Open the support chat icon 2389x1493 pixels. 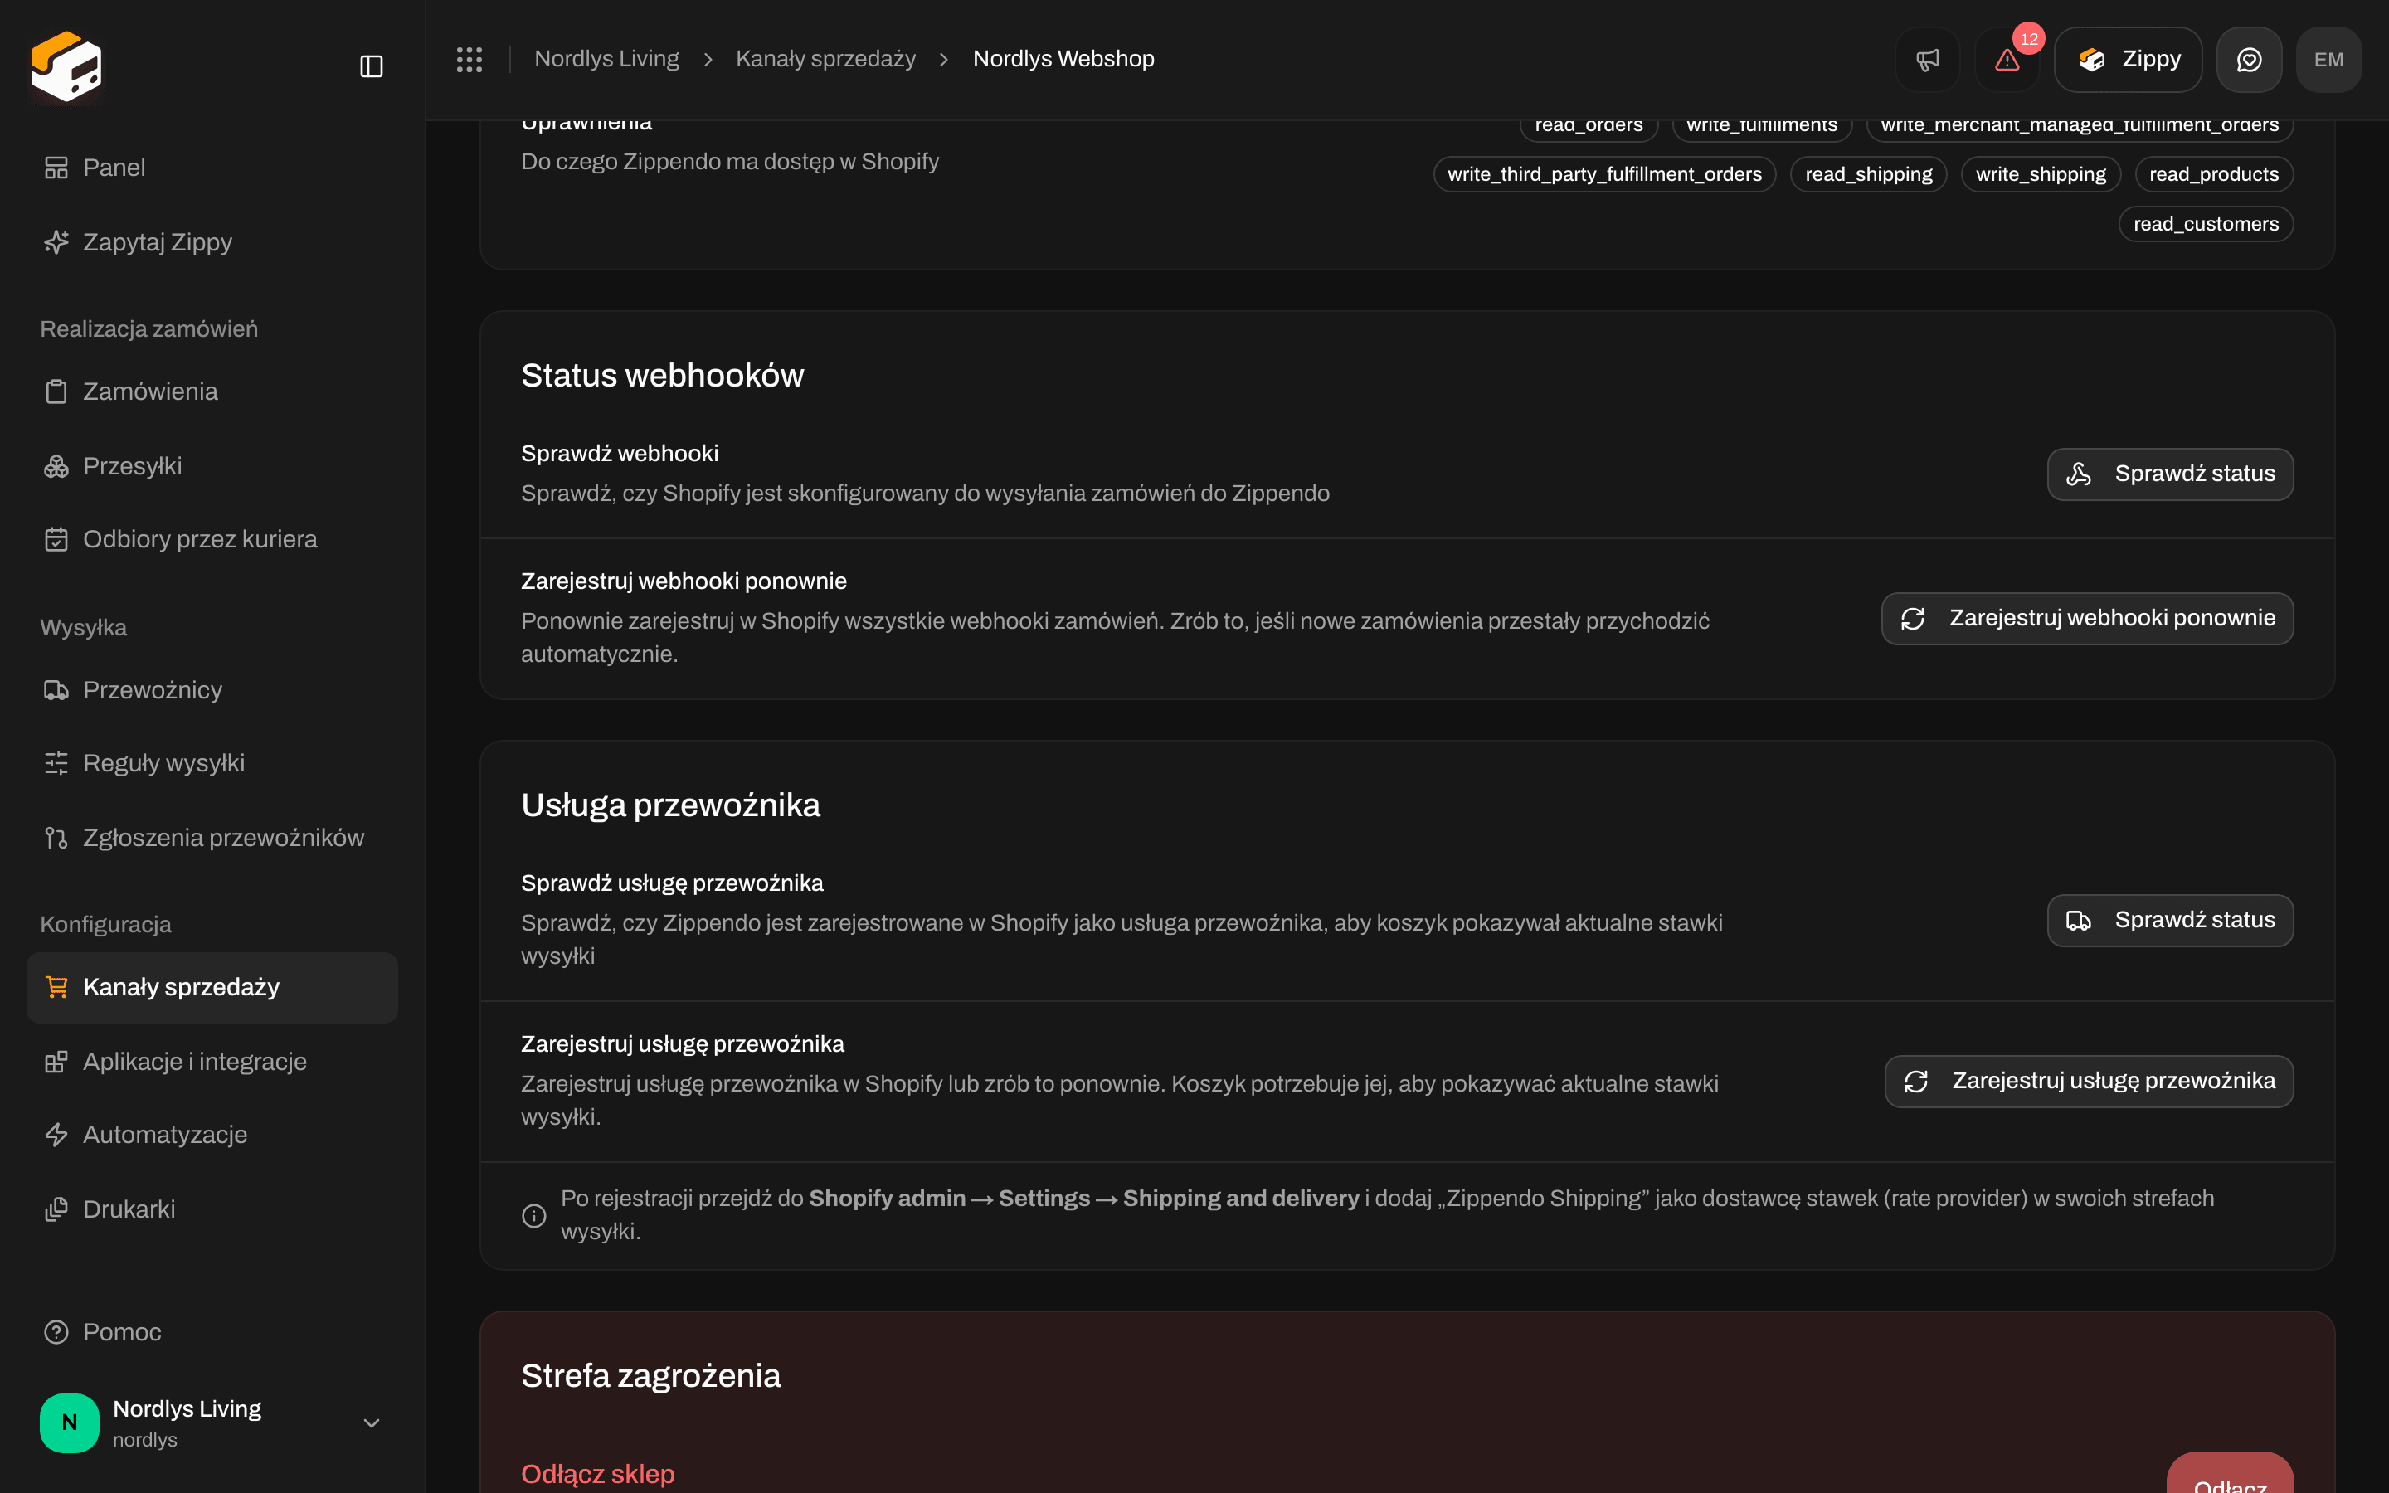click(2249, 59)
